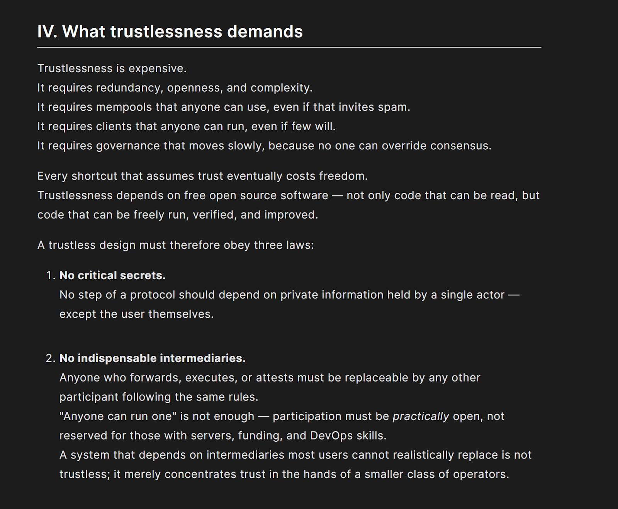Click the sentence about governance moving slowly

pos(264,146)
